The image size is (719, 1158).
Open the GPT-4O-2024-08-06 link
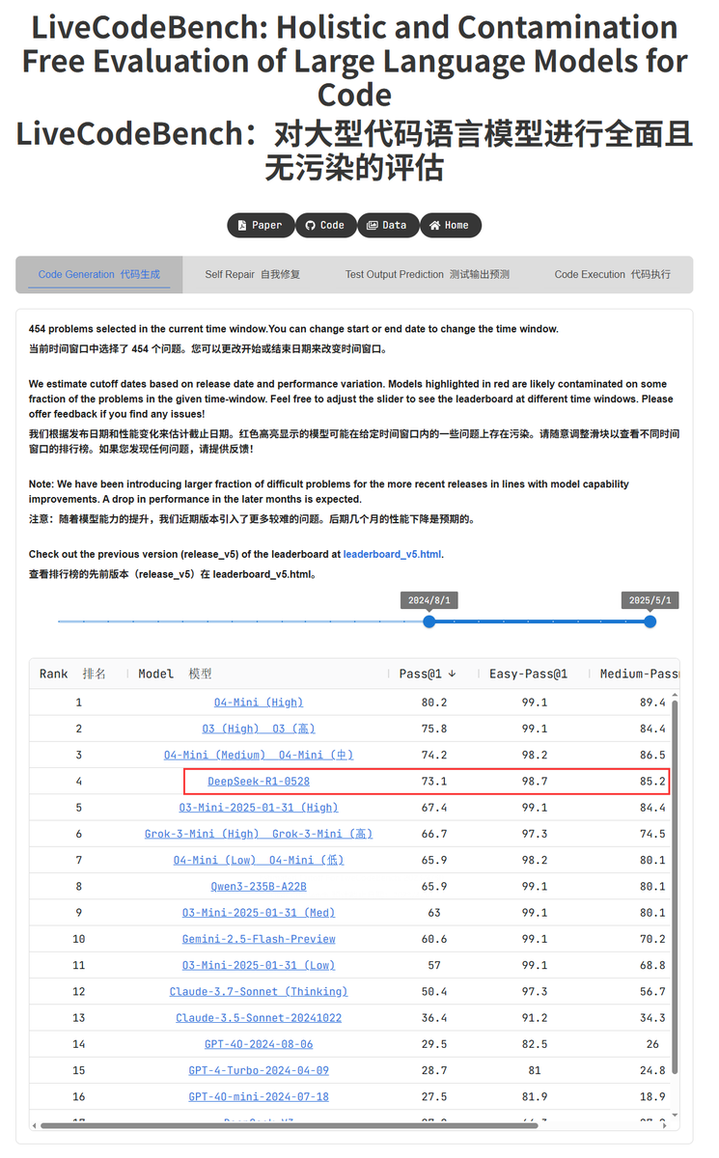[259, 1043]
